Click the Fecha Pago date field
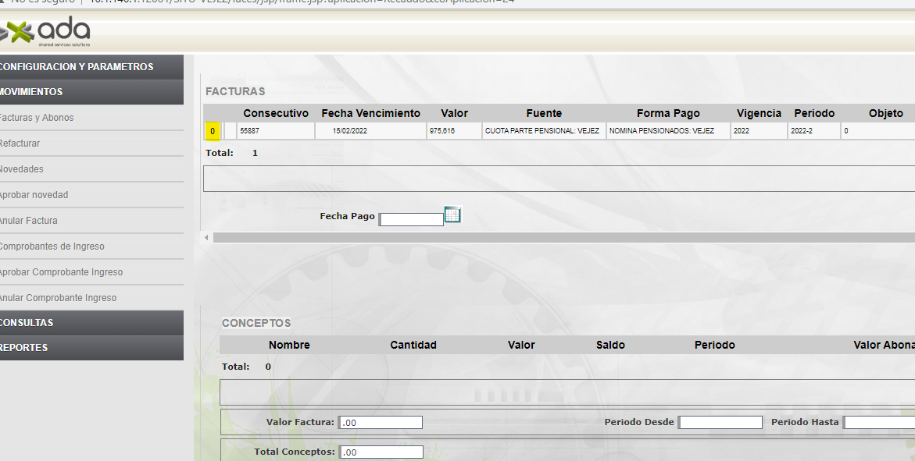Viewport: 915px width, 461px height. [x=411, y=220]
